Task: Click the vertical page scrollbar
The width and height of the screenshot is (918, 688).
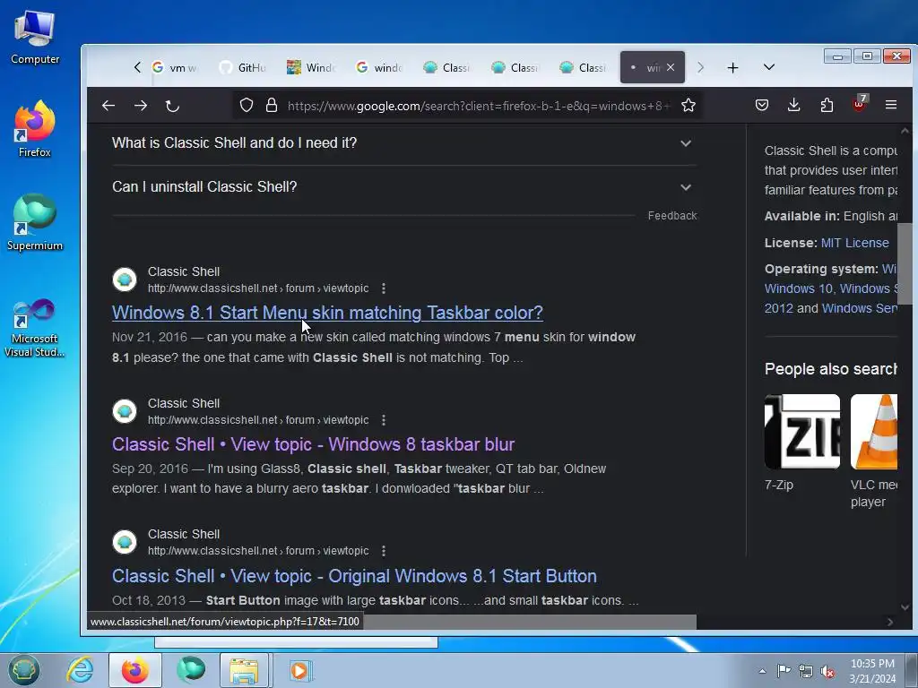Action: (905, 263)
